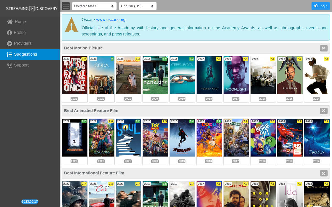Open Everything Everywhere All at Once poster

pos(75,75)
